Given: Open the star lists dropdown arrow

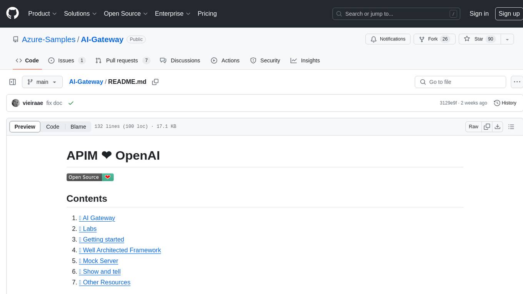Looking at the screenshot, I should coord(507,39).
